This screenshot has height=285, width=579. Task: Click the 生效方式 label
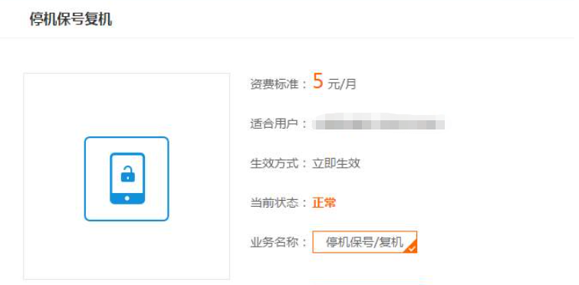[274, 163]
